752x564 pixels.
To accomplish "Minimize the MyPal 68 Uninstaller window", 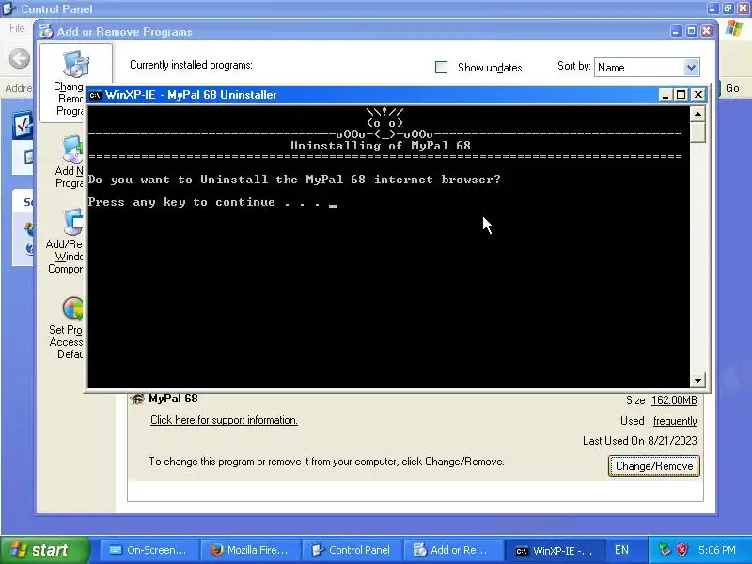I will [x=665, y=95].
